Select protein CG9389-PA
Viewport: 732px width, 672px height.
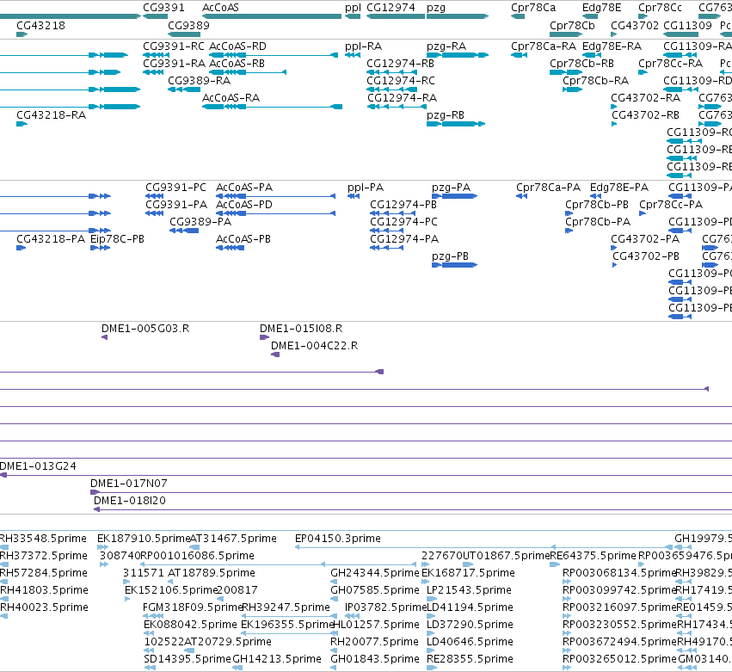coord(200,222)
